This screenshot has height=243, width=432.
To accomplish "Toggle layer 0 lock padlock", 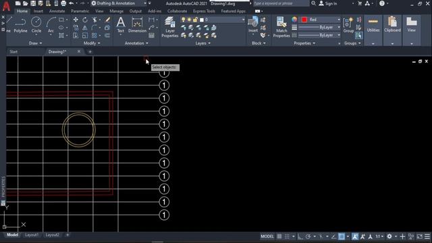I will [x=195, y=20].
